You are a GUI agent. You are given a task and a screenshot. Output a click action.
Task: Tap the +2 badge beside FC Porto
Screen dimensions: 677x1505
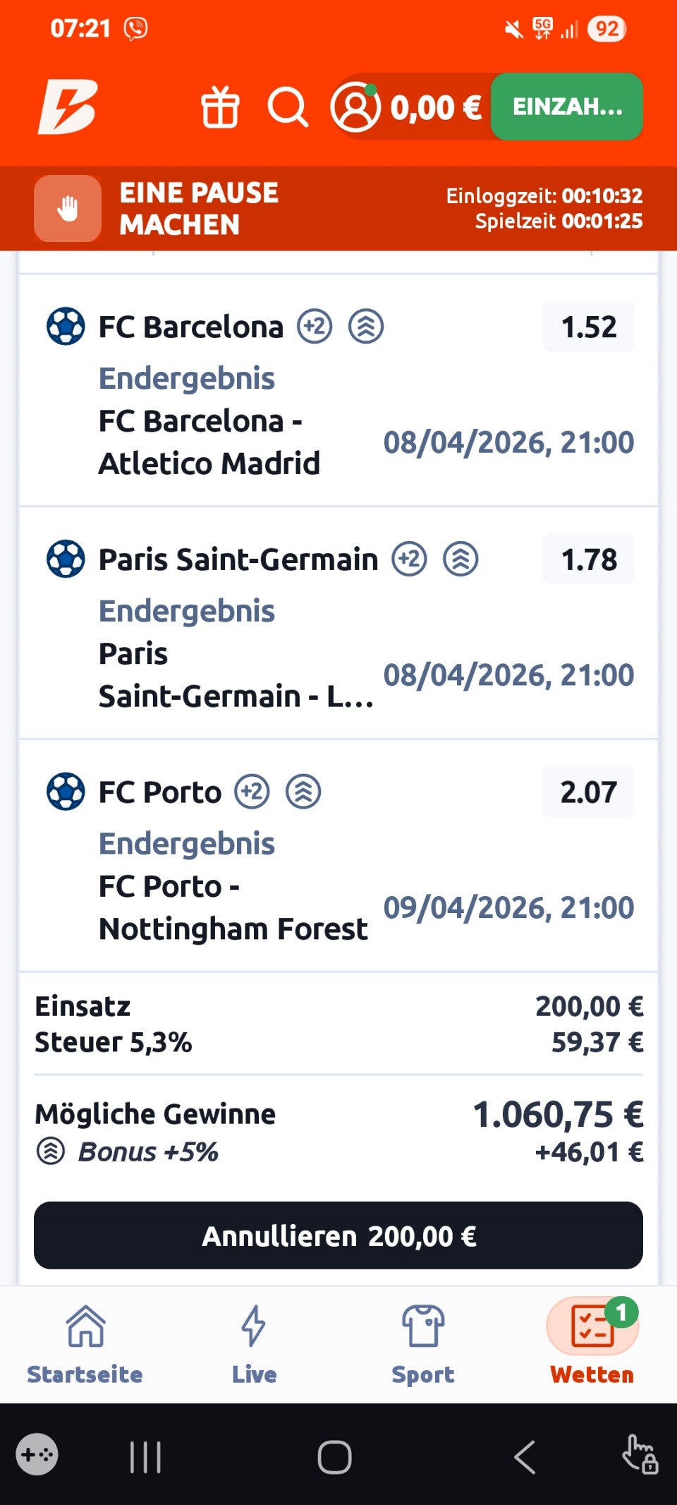point(252,792)
